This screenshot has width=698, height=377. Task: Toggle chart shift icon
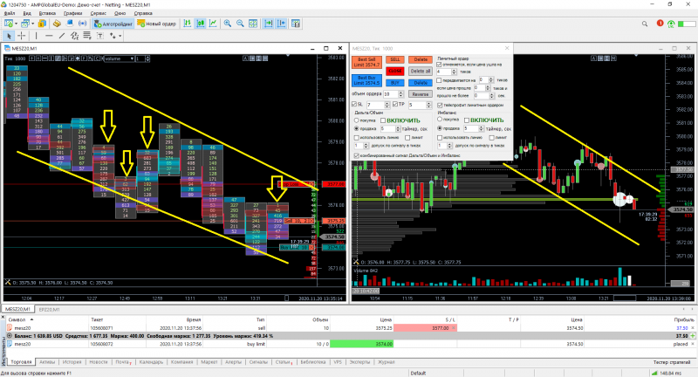click(281, 24)
